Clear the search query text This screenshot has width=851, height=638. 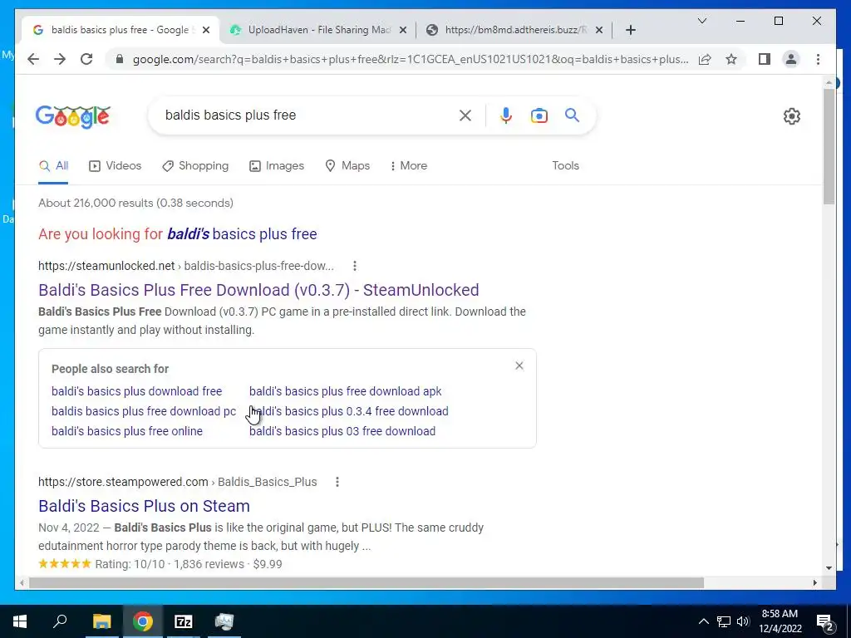465,115
